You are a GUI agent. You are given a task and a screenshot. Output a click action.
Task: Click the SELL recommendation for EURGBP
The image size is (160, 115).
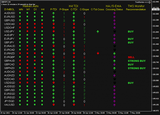[x=131, y=57]
